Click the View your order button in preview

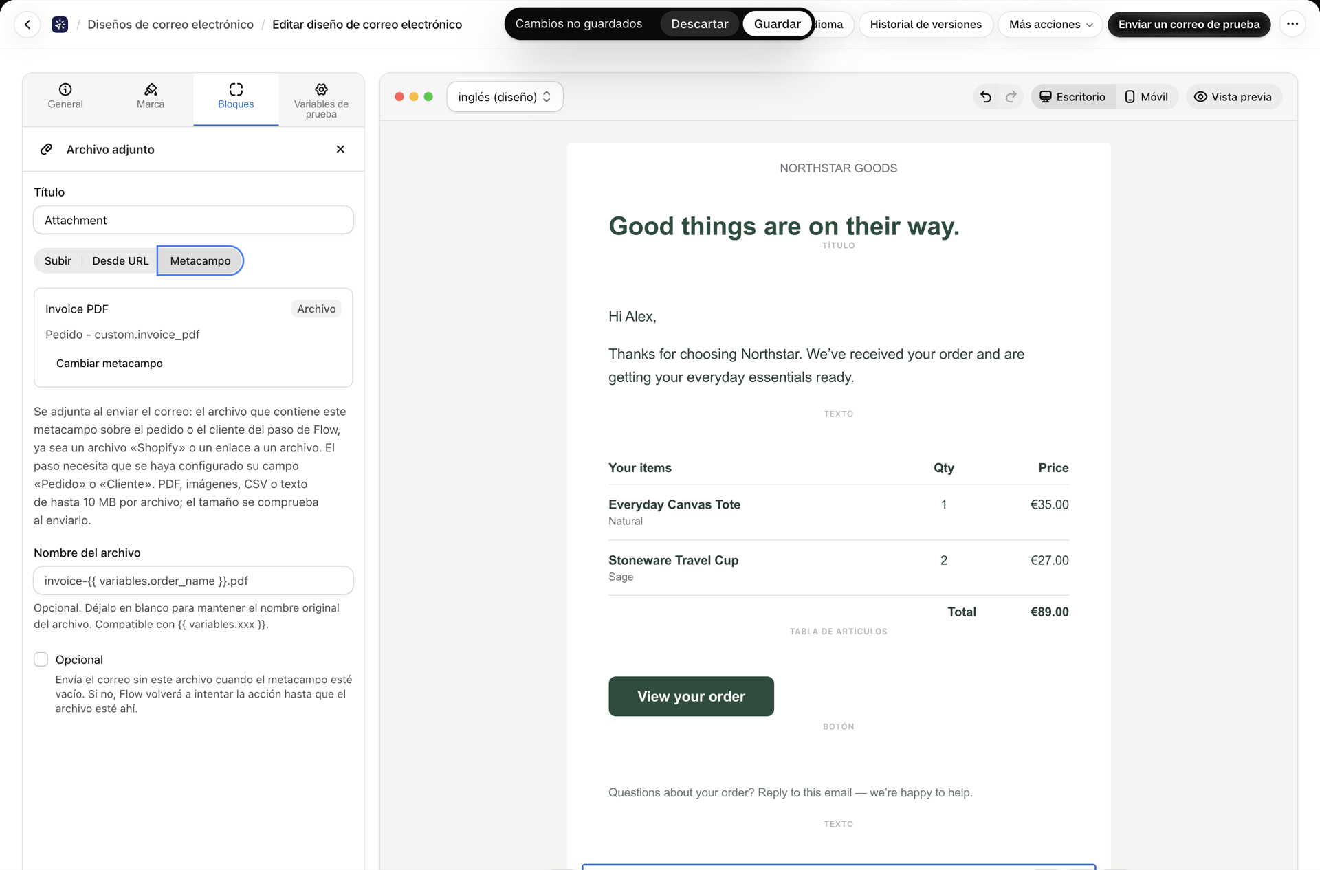pos(691,697)
